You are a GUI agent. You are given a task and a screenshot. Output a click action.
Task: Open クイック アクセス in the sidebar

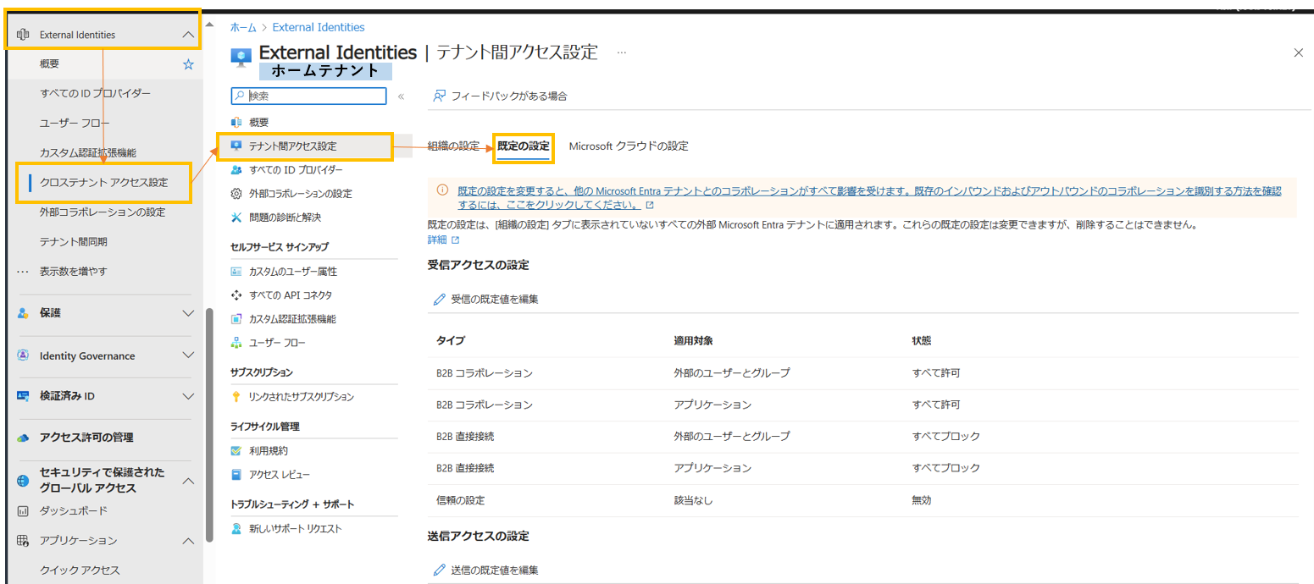[80, 570]
